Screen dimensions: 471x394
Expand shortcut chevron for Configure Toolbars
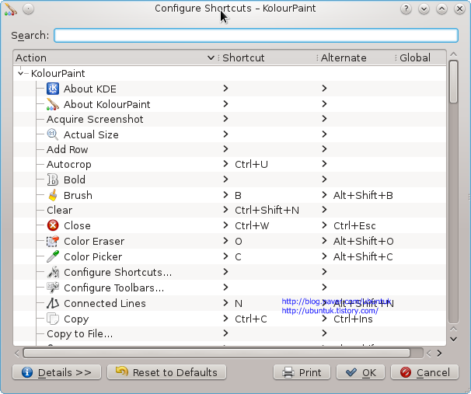225,287
